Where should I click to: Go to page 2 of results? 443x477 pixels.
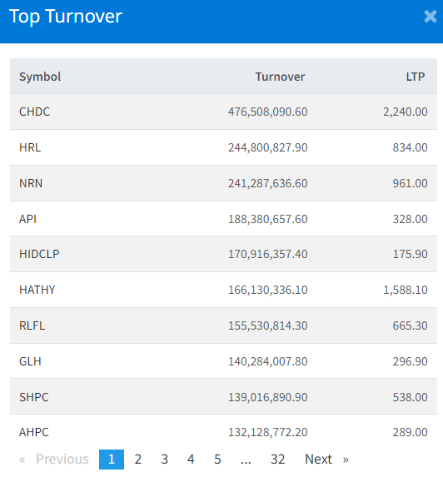pos(138,459)
